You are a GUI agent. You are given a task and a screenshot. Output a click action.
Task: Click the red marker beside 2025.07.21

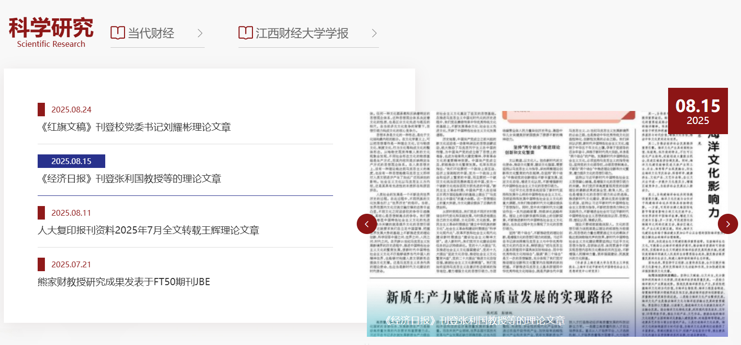point(41,264)
